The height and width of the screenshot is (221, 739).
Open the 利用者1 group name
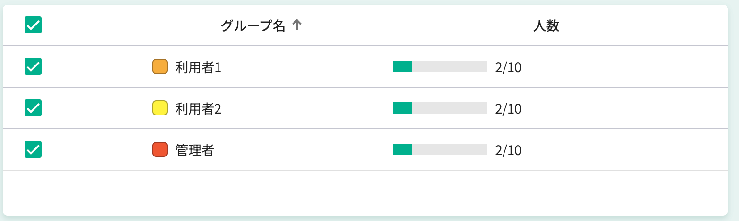(x=198, y=67)
